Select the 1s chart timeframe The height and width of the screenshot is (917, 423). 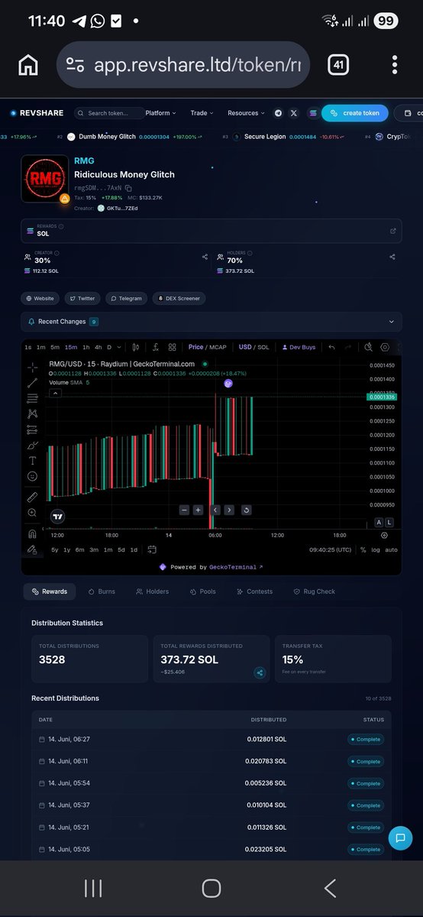click(28, 347)
